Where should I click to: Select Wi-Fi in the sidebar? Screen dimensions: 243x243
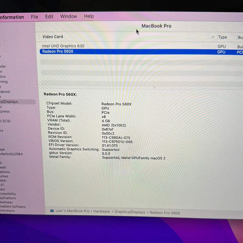[2, 185]
